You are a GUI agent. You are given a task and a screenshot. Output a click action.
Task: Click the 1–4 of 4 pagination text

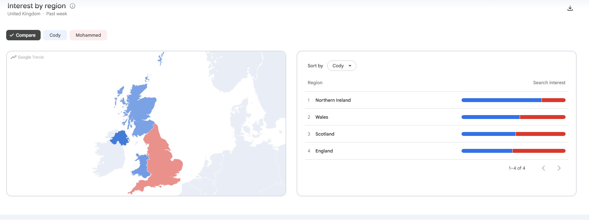[x=517, y=168]
